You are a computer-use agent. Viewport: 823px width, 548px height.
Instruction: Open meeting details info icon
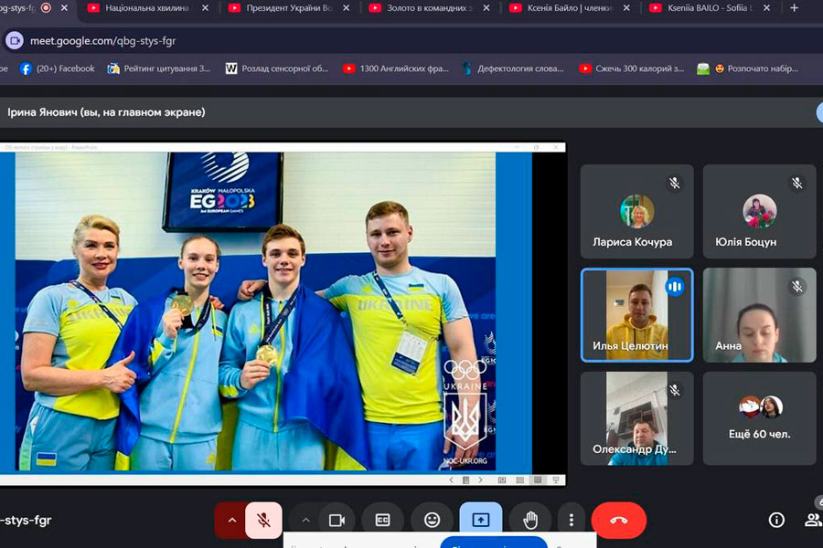[x=776, y=520]
